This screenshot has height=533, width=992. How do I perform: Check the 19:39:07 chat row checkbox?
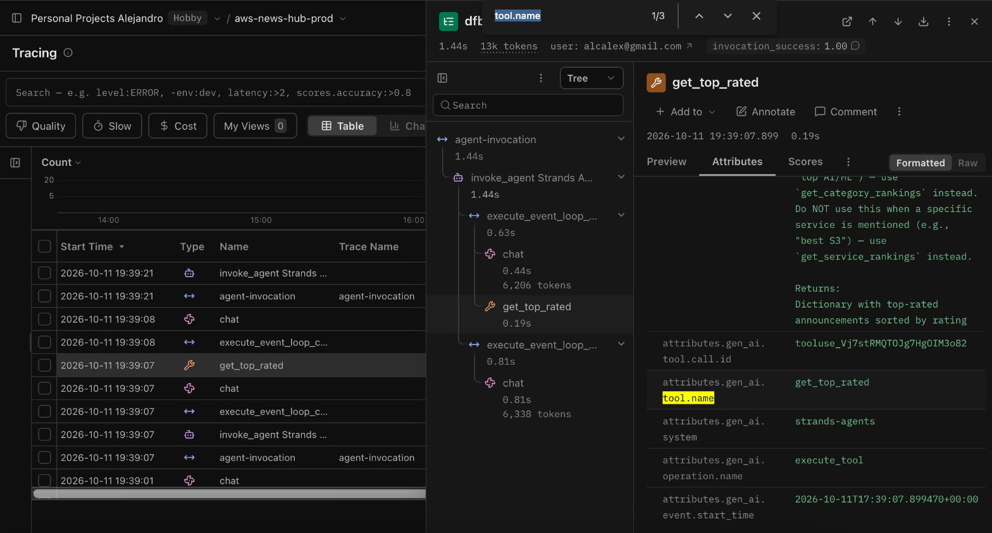click(x=44, y=388)
